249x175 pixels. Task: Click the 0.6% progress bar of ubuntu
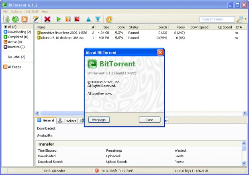click(x=119, y=38)
